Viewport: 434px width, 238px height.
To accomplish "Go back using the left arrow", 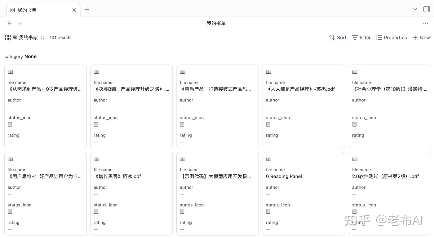I will 10,23.
